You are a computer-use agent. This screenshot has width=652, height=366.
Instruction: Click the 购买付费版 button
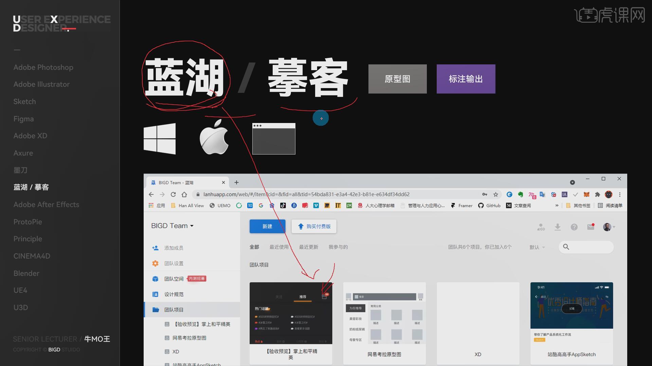point(314,226)
